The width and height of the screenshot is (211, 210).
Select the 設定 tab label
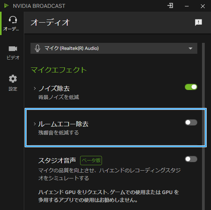[x=13, y=89]
